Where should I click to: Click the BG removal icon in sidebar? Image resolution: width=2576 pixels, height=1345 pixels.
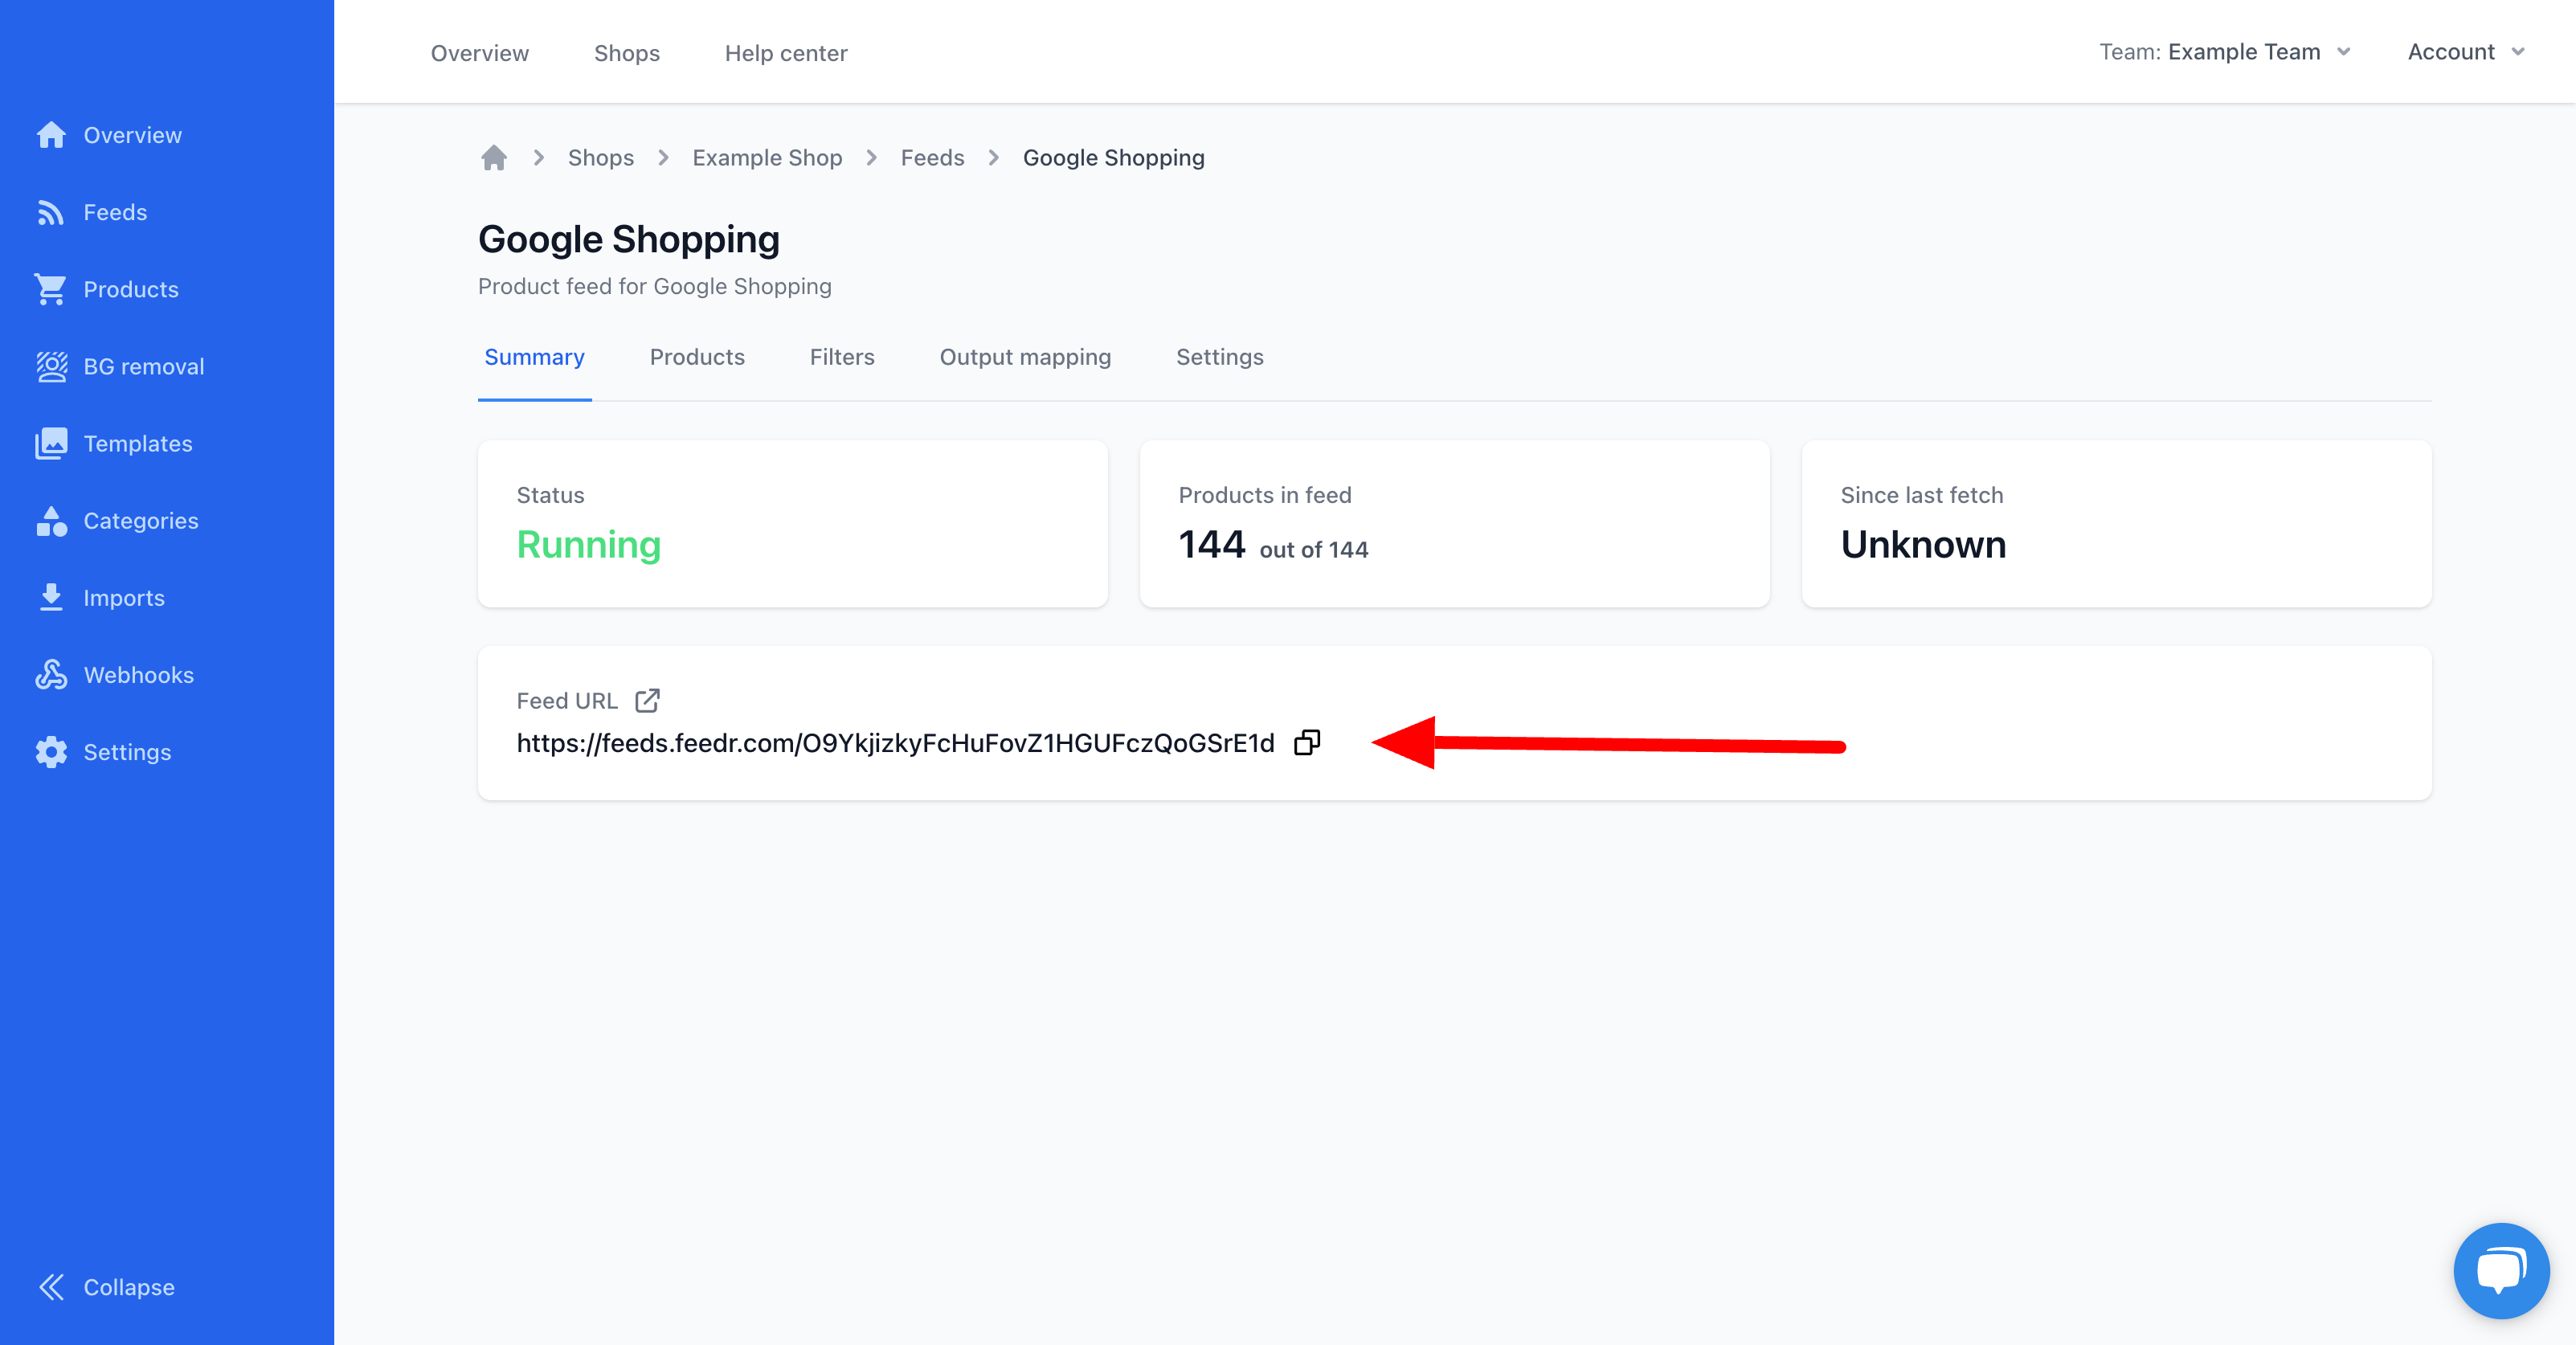tap(51, 366)
